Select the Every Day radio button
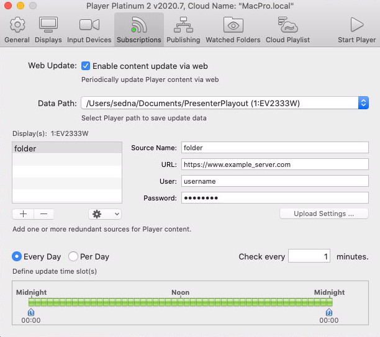 pos(17,256)
